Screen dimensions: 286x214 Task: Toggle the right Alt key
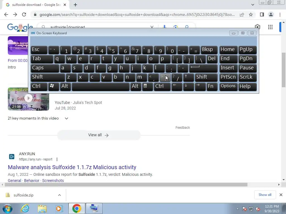136,87
